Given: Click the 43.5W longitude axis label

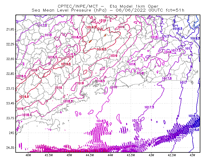Looking at the screenshot, I should (131, 155).
